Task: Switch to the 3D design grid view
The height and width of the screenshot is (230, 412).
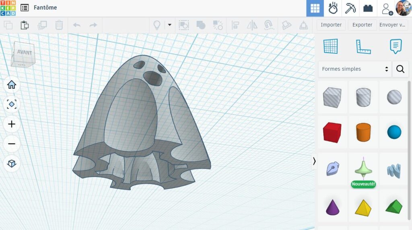Action: pos(315,8)
